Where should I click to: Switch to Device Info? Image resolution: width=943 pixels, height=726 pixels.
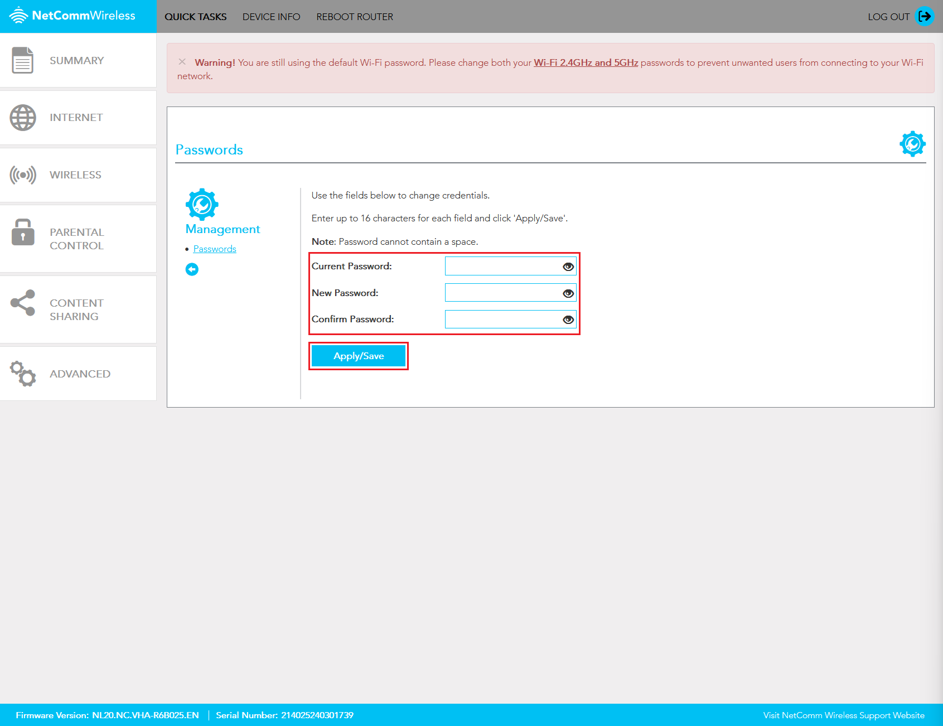point(271,16)
